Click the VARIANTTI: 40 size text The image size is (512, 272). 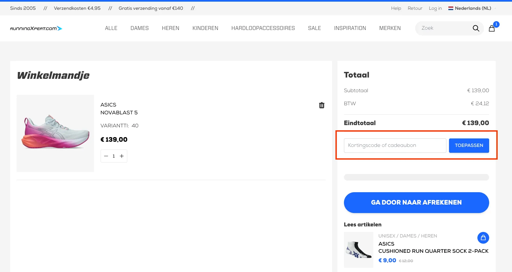(x=119, y=126)
